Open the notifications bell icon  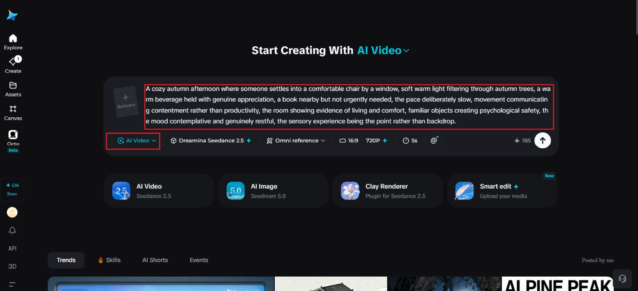tap(12, 230)
